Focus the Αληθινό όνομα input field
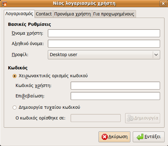 click(104, 44)
